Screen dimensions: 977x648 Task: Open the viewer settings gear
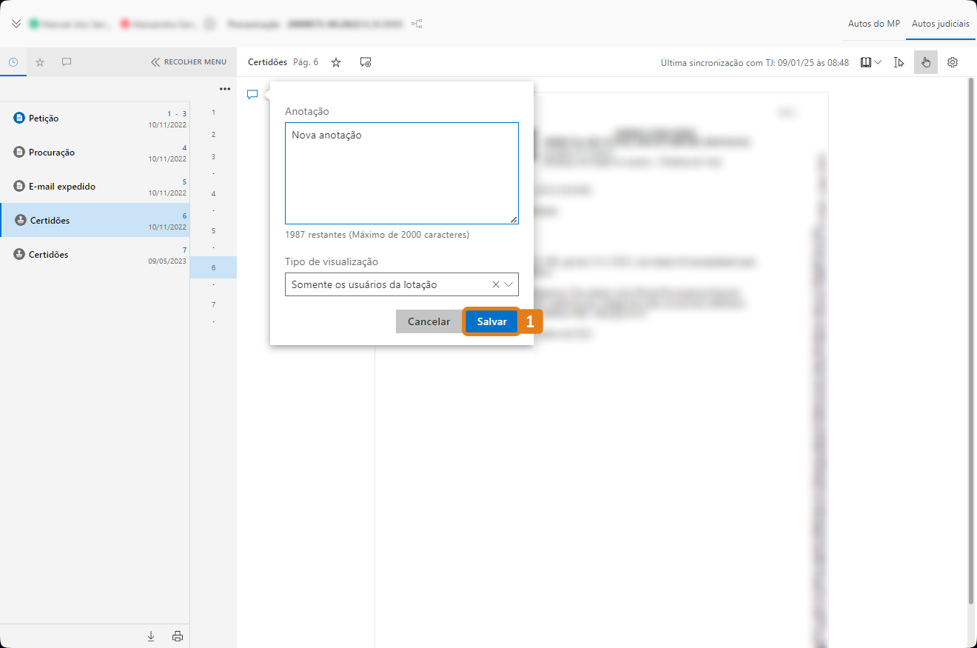[x=953, y=62]
